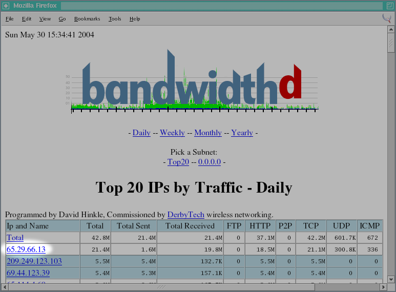
Task: Click the horizontal scrollbar thumb
Action: coord(162,287)
